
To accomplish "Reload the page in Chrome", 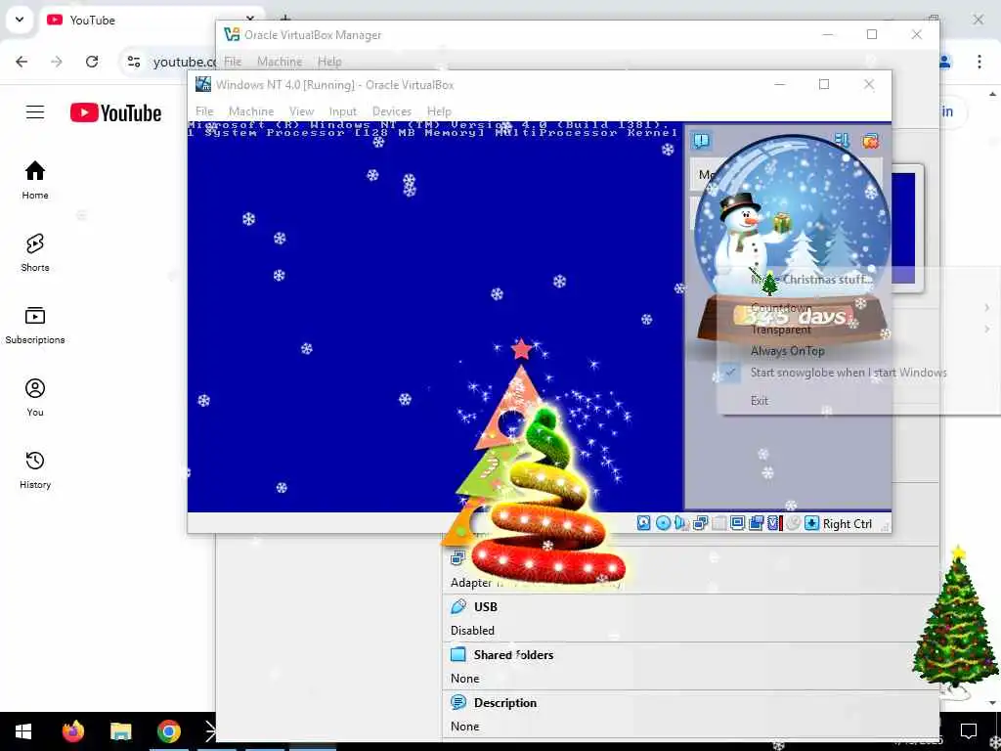I will (92, 62).
